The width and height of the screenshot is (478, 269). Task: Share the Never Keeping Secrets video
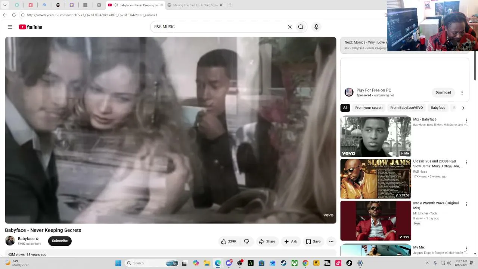[267, 241]
